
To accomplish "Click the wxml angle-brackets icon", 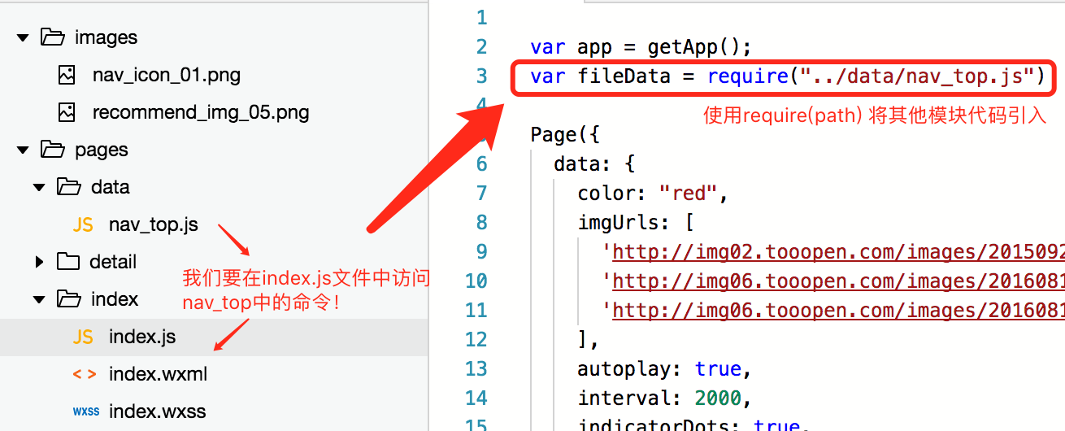I will [84, 374].
